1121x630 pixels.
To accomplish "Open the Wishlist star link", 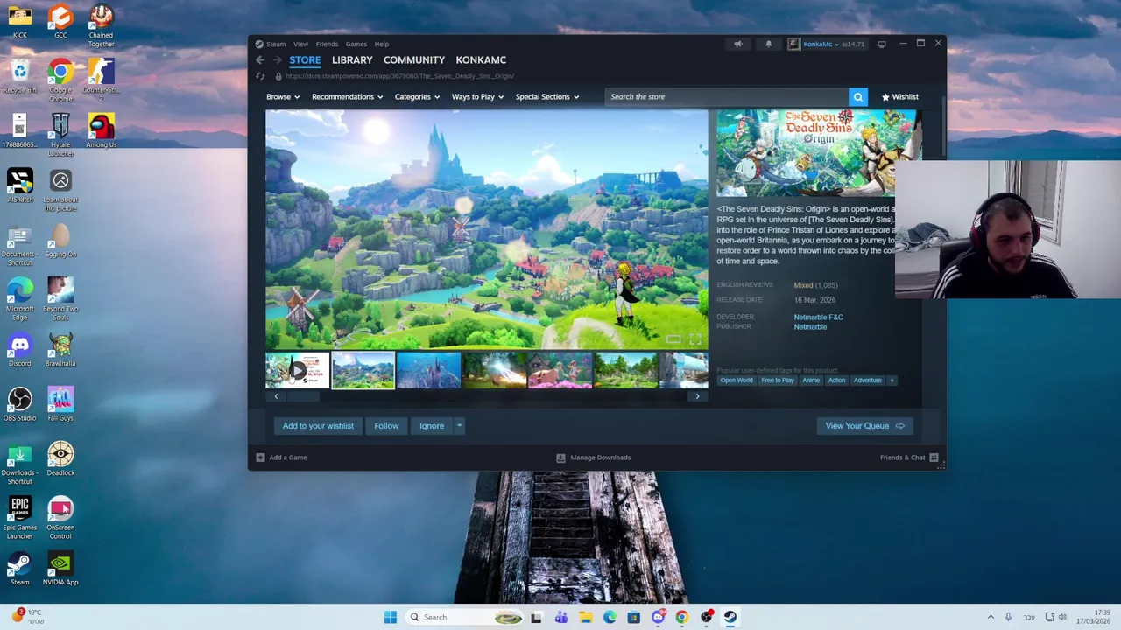I will point(900,97).
